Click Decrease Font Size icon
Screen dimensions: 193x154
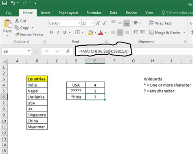click(x=105, y=23)
